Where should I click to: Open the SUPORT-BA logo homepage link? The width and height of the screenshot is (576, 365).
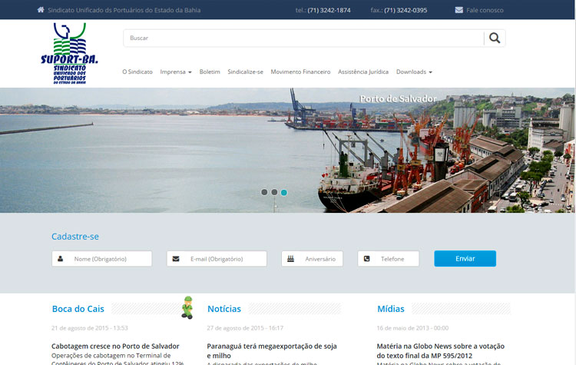tap(69, 54)
